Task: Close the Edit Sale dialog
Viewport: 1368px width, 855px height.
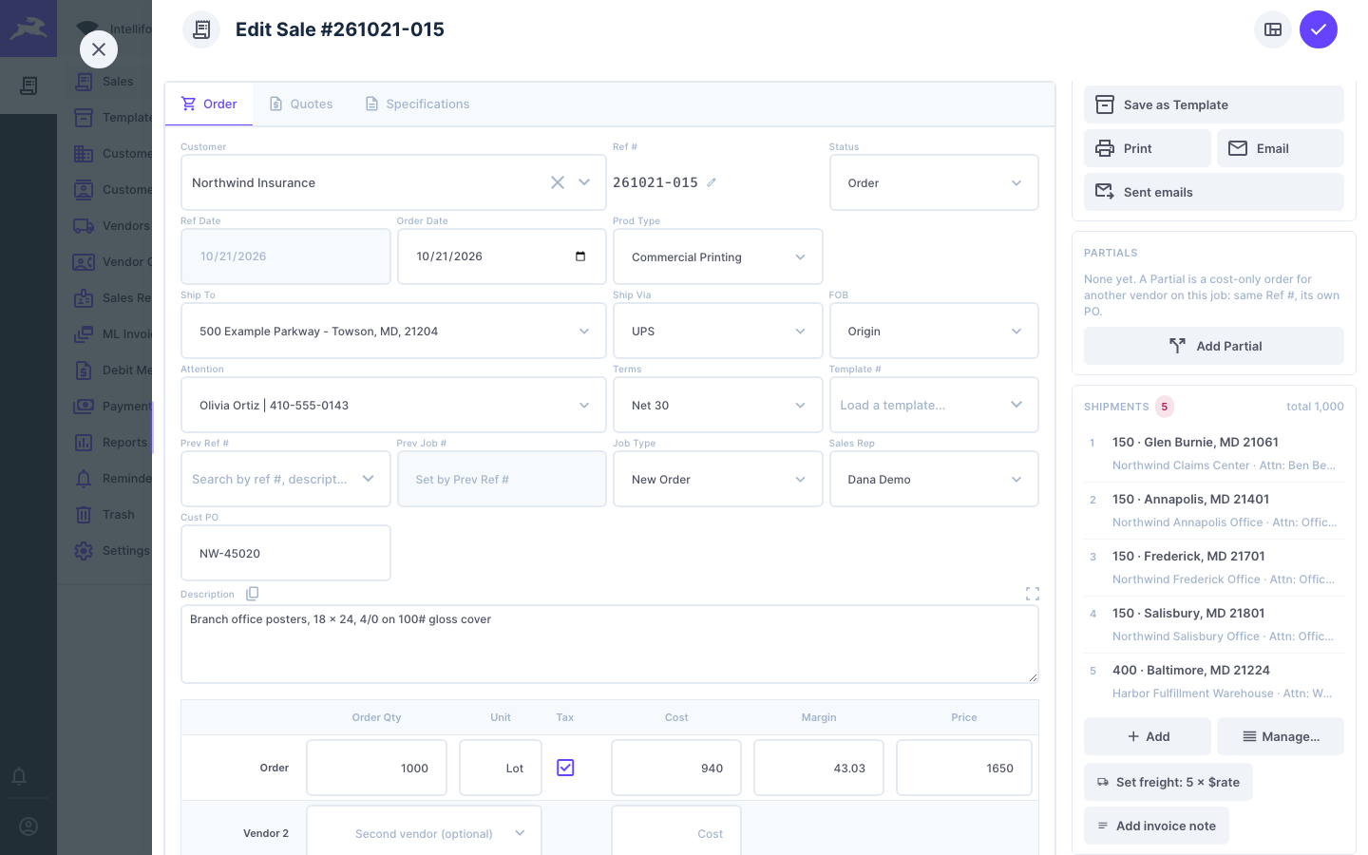Action: coord(99,49)
